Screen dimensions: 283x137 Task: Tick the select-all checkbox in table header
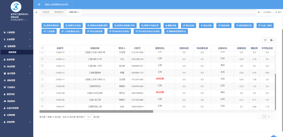tap(42, 48)
